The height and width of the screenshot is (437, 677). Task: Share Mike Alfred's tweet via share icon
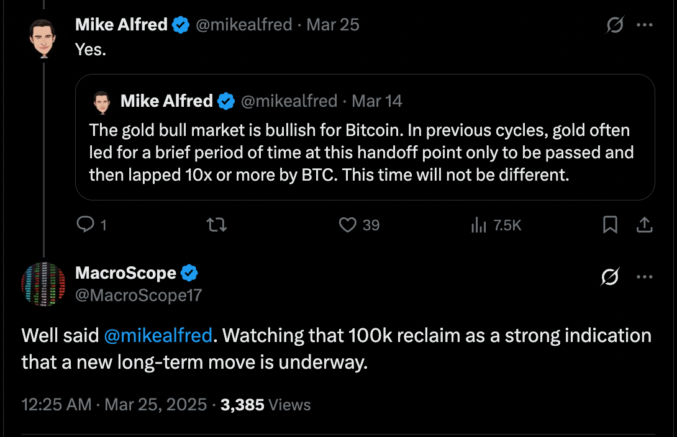coord(645,225)
